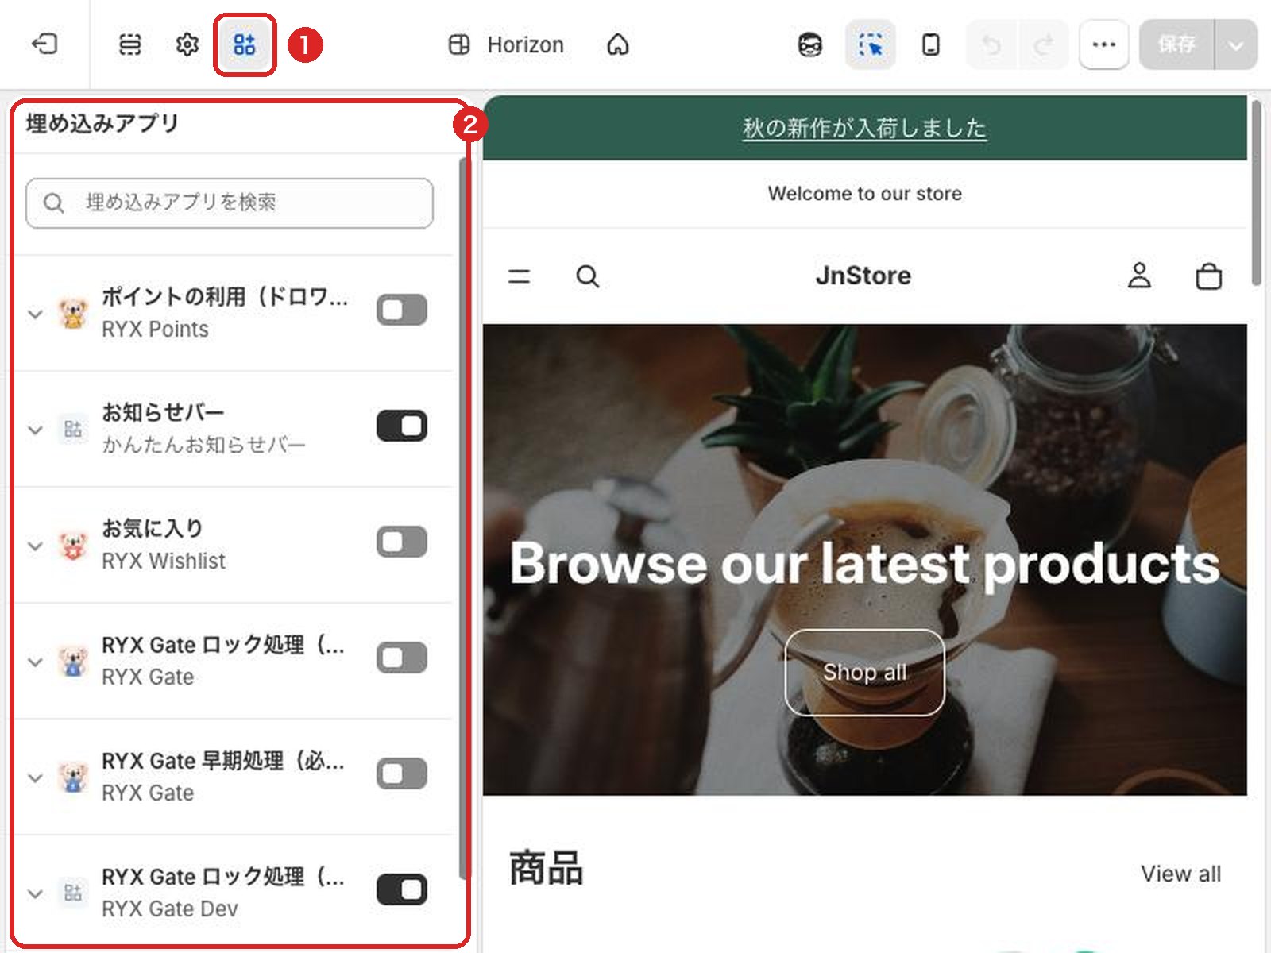Click the Undo arrow button
Screen dimensions: 1271x953
[991, 44]
